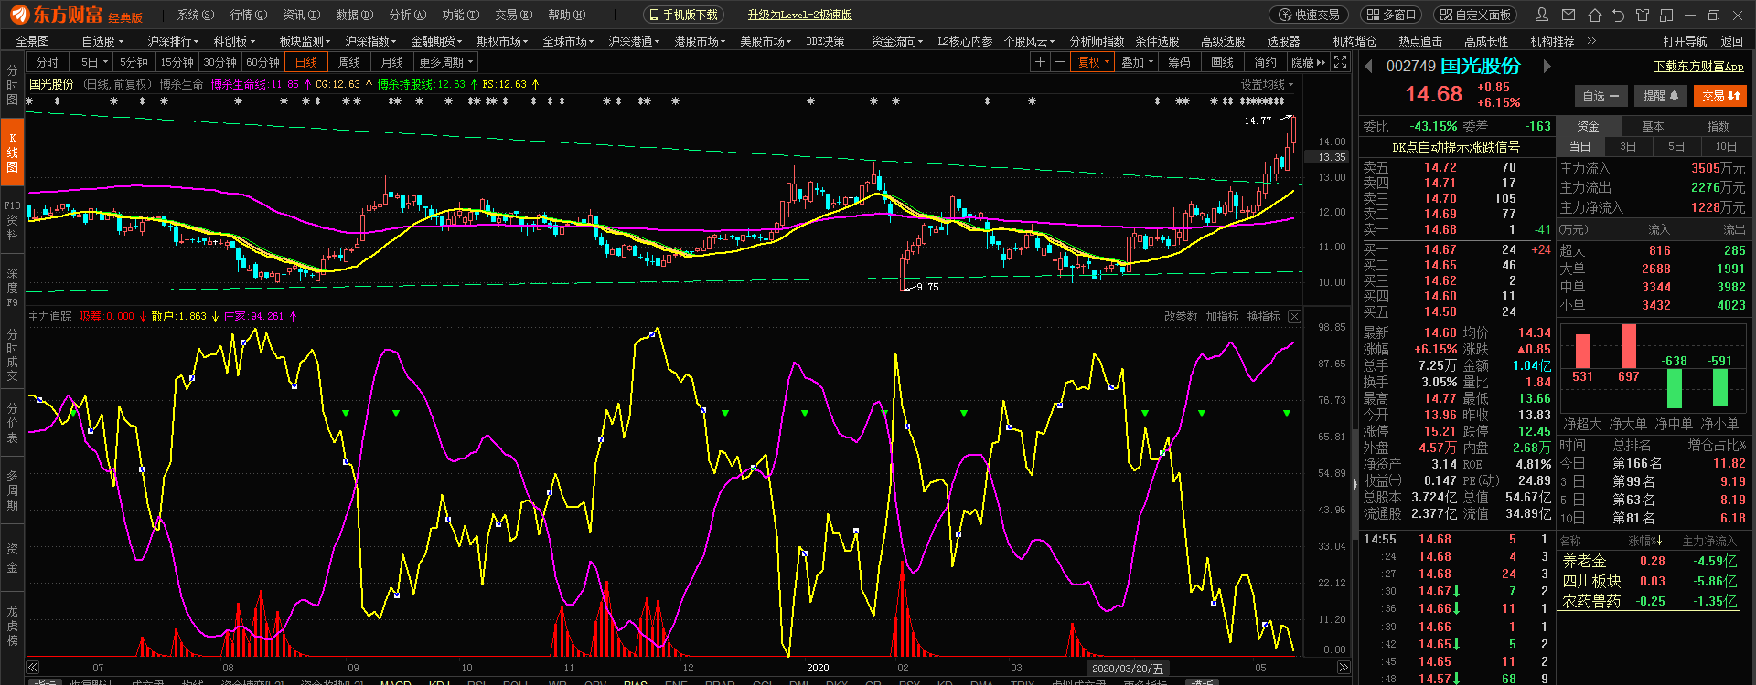The image size is (1756, 685).
Task: Open user account profile icon
Action: point(1542,15)
